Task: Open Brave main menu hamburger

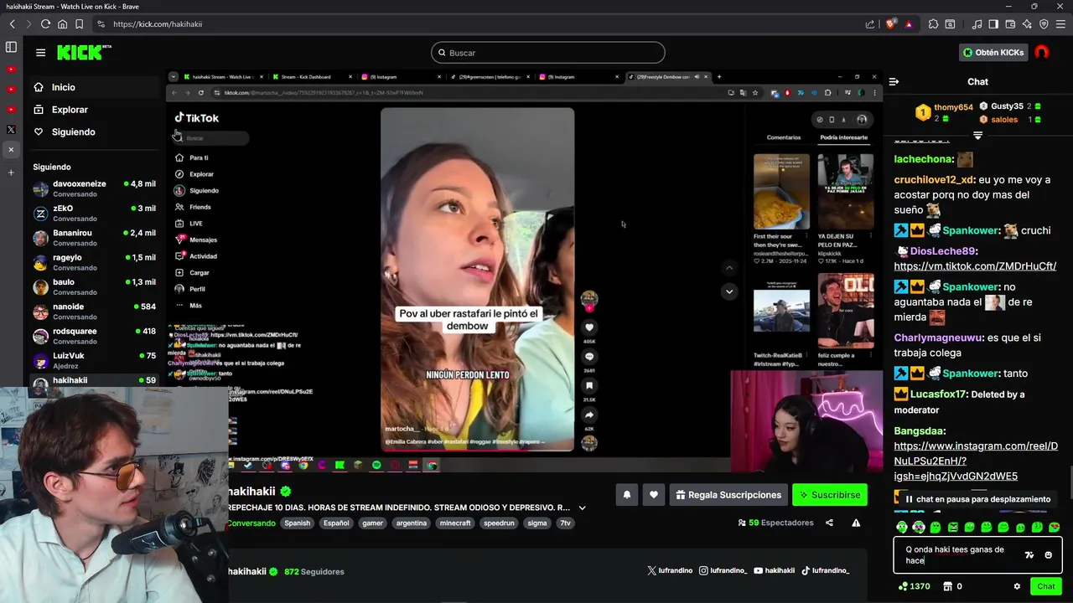Action: (x=1060, y=24)
